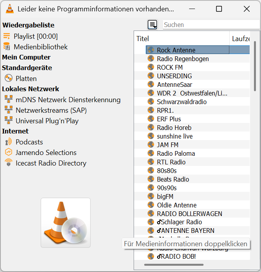Click the Universal Plug'n'Play network icon

[9, 120]
